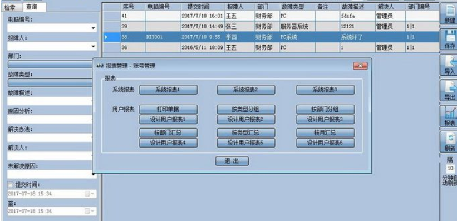Open the start date 2017-07-18 15:34 picker

click(89, 194)
